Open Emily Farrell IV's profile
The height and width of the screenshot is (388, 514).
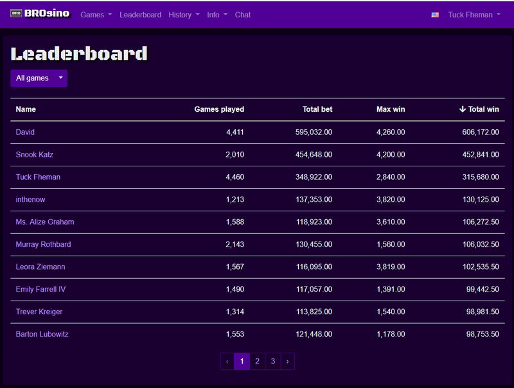click(x=40, y=289)
